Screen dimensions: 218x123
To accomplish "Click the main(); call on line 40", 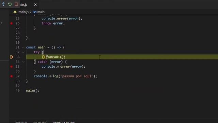I will pos(33,91).
